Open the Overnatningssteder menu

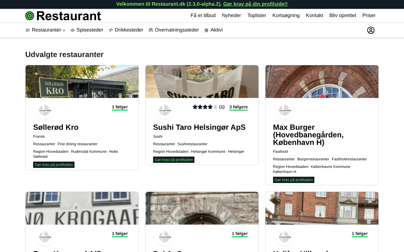click(177, 30)
